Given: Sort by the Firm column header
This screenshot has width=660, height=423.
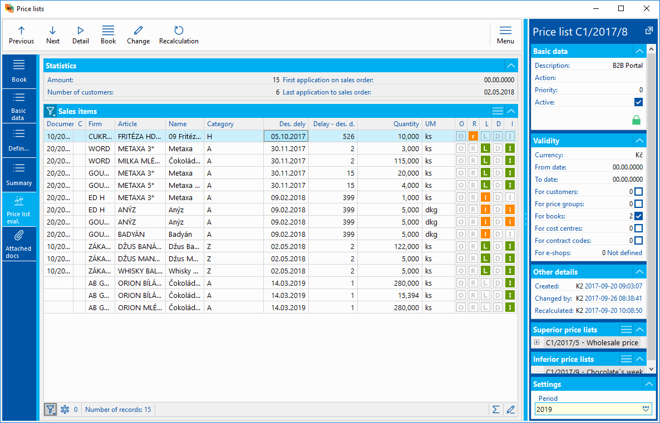Looking at the screenshot, I should point(100,123).
